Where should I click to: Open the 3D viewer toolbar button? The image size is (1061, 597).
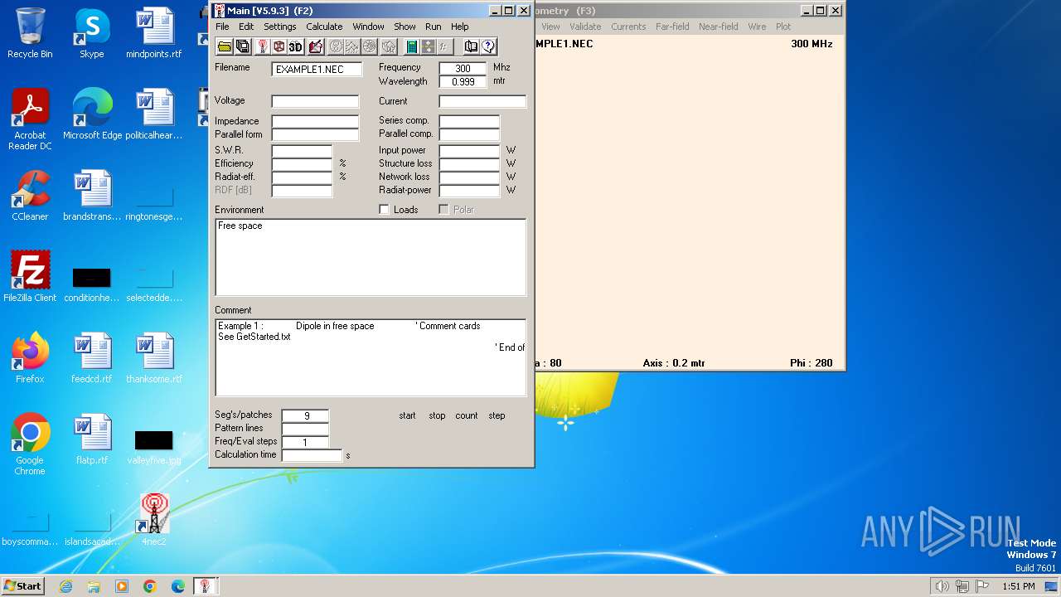tap(295, 46)
